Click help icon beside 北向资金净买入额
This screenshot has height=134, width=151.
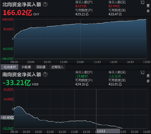point(45,4)
